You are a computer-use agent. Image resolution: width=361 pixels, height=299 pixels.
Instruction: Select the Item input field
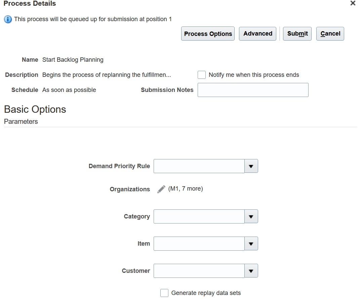coord(199,244)
